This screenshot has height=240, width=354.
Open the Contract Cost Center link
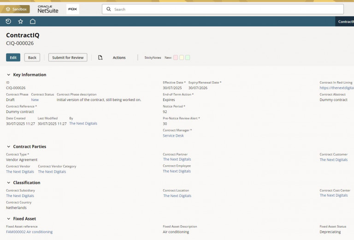[334, 195]
